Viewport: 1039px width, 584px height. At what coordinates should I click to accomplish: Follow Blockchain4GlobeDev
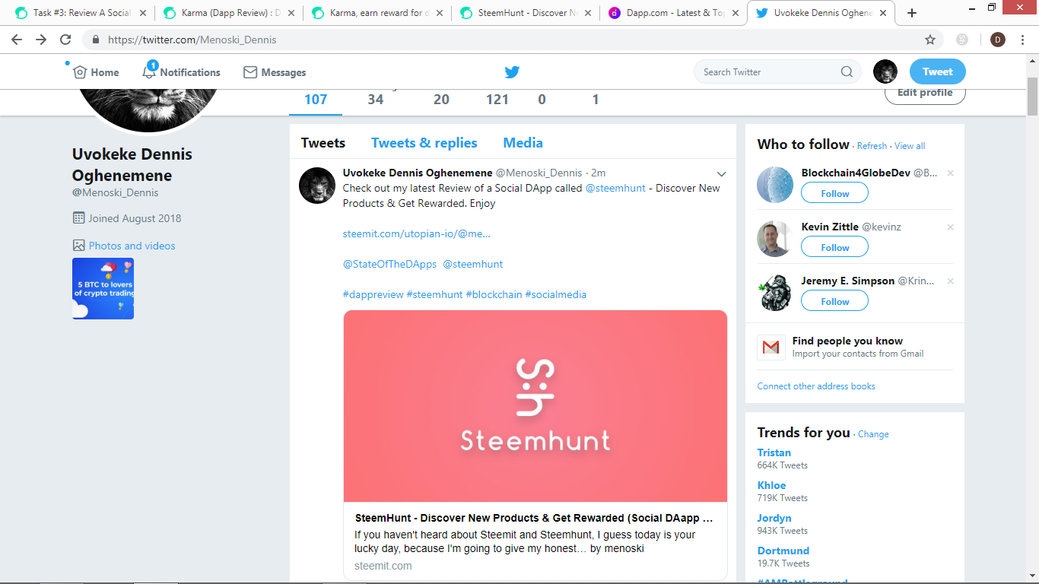coord(834,194)
